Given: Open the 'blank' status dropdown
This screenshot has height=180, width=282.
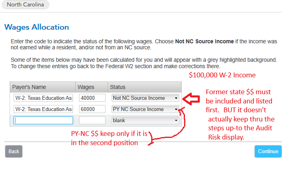Looking at the screenshot, I should coord(145,120).
